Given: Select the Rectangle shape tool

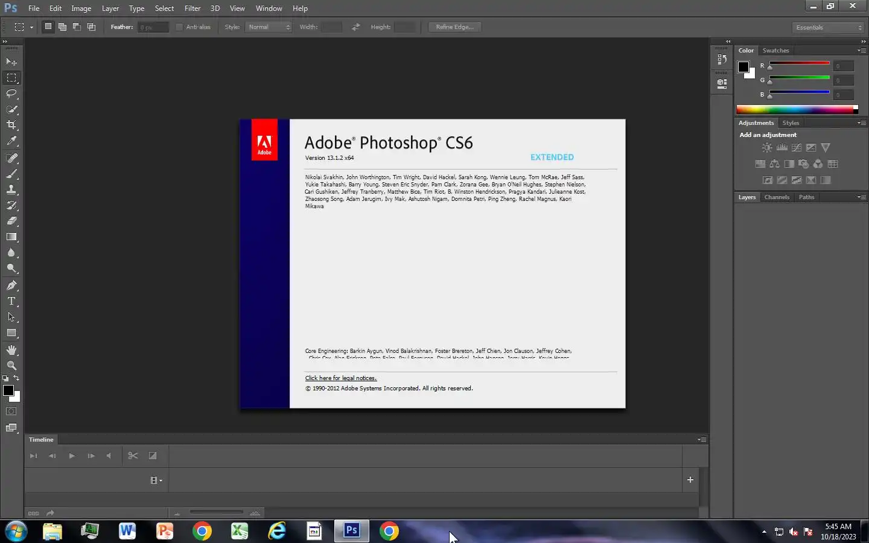Looking at the screenshot, I should click(11, 332).
